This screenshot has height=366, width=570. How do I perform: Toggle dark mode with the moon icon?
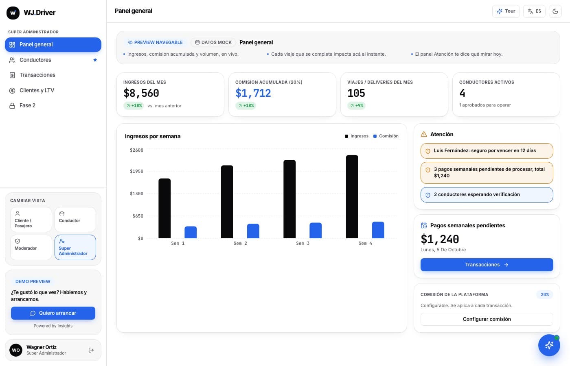(555, 11)
